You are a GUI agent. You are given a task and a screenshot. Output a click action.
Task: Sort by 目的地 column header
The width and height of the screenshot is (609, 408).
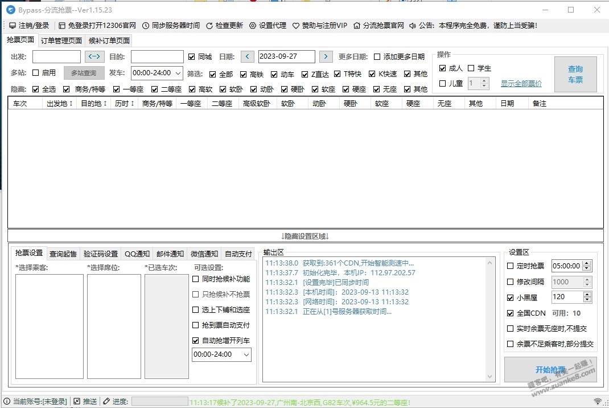pos(93,104)
